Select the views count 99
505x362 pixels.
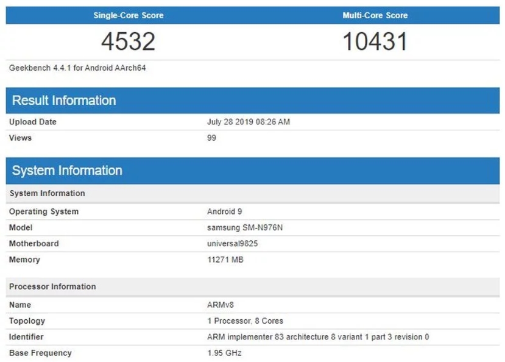coord(211,138)
